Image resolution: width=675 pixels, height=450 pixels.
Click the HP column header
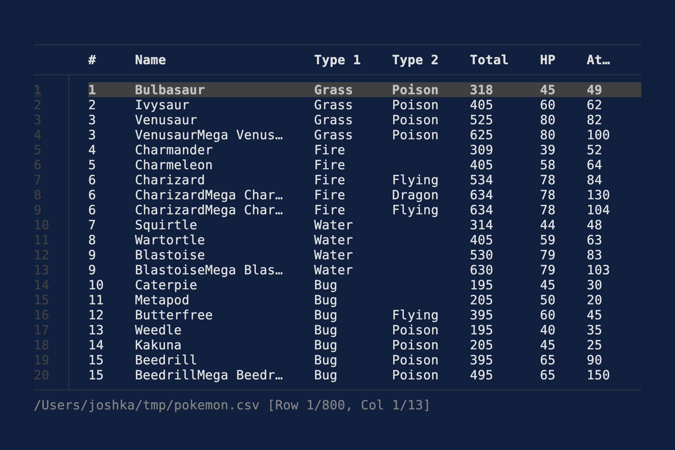click(547, 60)
